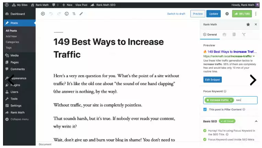
Task: Select Posts in the sidebar menu
Action: pyautogui.click(x=19, y=23)
